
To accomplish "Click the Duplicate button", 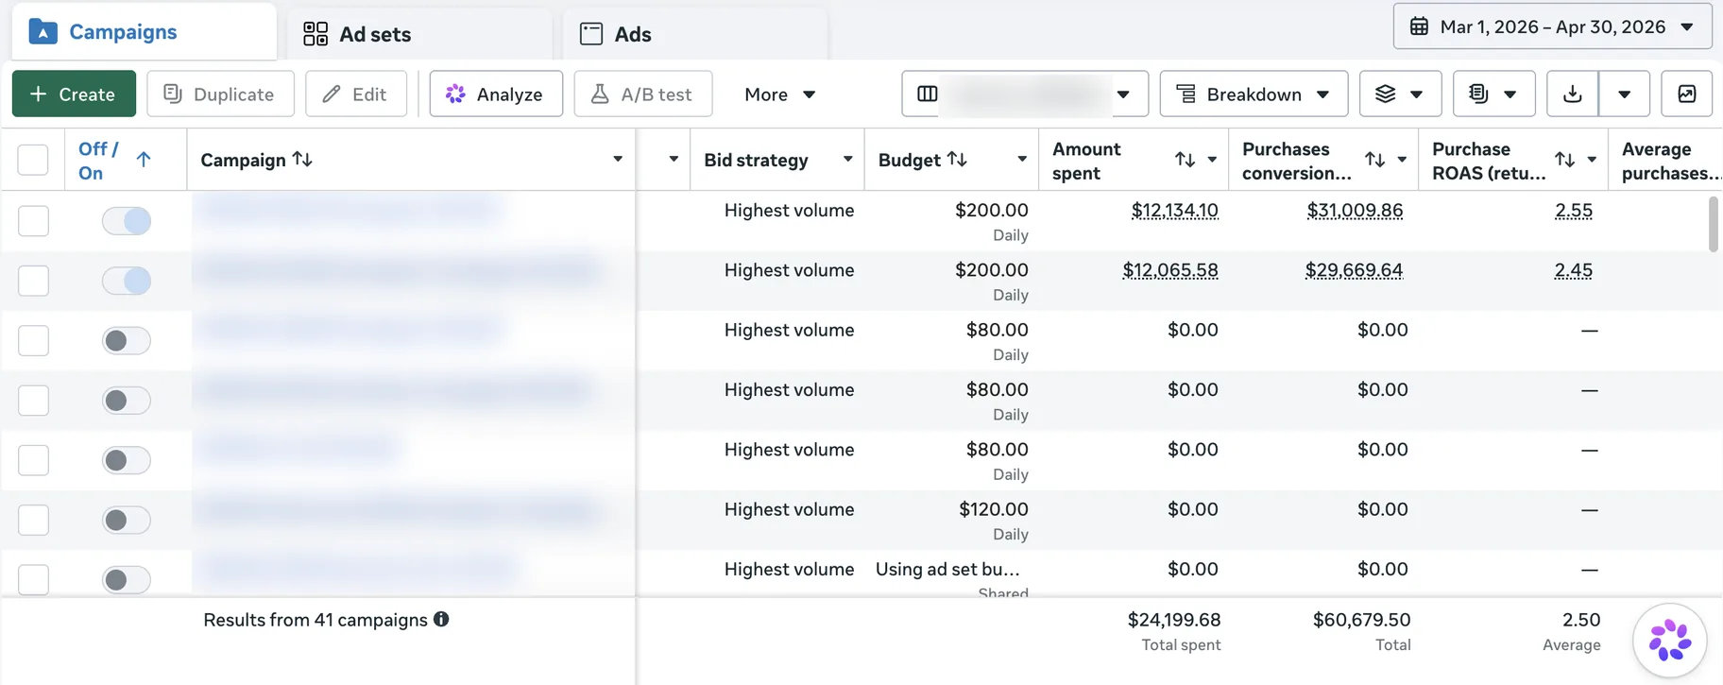I will 220,94.
